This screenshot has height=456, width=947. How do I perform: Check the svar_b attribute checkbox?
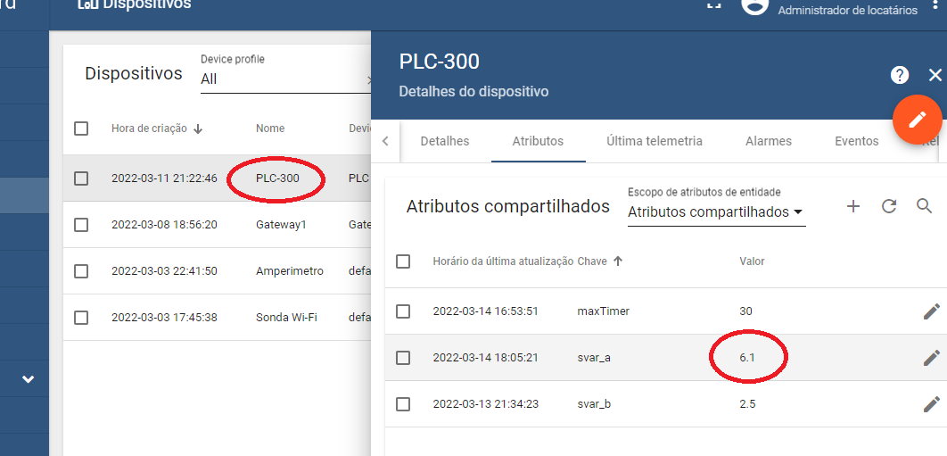403,404
